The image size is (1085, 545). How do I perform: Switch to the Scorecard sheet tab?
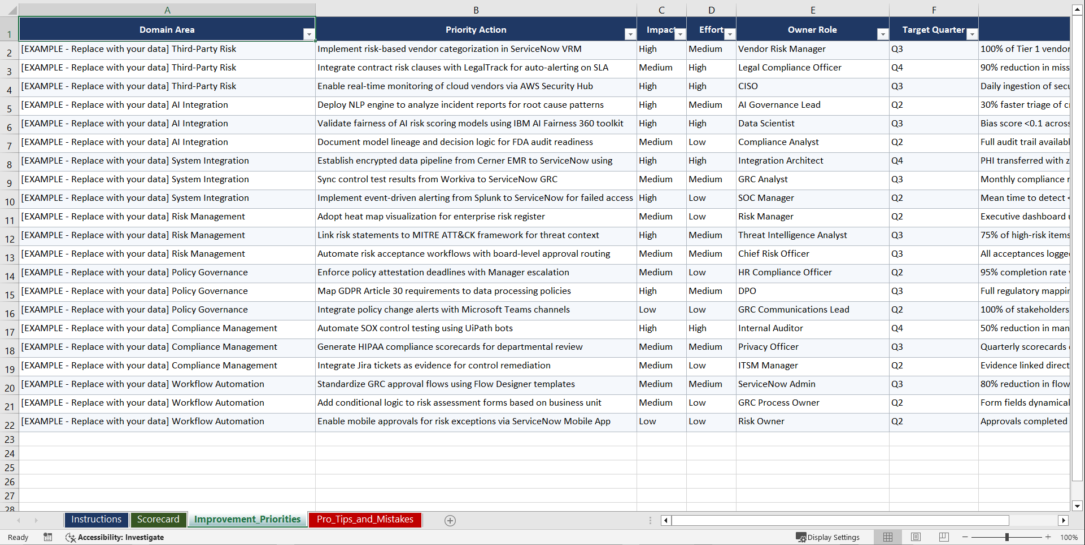[x=158, y=520]
